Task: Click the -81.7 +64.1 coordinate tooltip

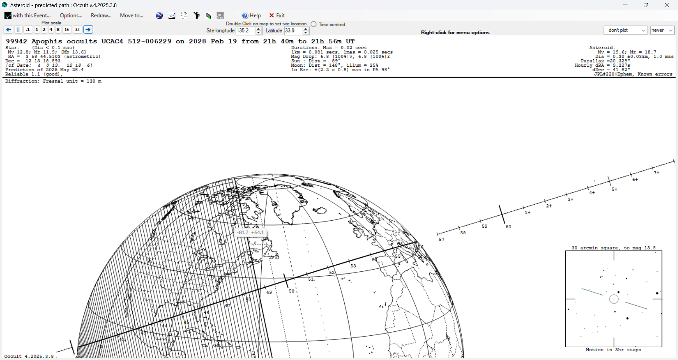Action: pyautogui.click(x=251, y=233)
